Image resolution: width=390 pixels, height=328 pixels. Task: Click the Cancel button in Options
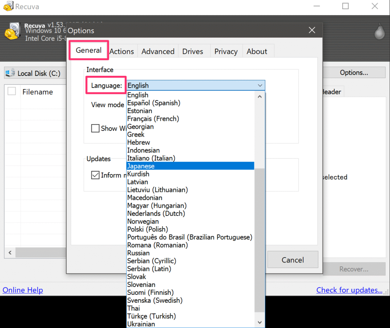coord(293,260)
